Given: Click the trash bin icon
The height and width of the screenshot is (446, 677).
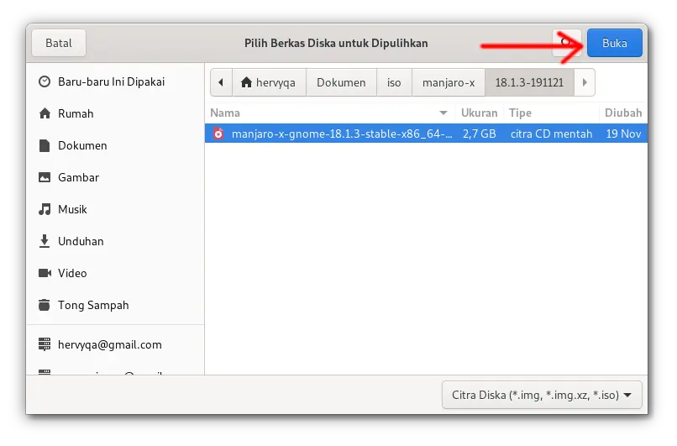Looking at the screenshot, I should coord(44,305).
